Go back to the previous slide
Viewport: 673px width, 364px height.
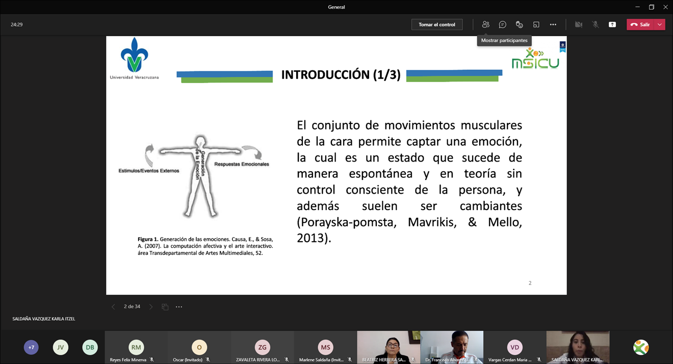113,307
